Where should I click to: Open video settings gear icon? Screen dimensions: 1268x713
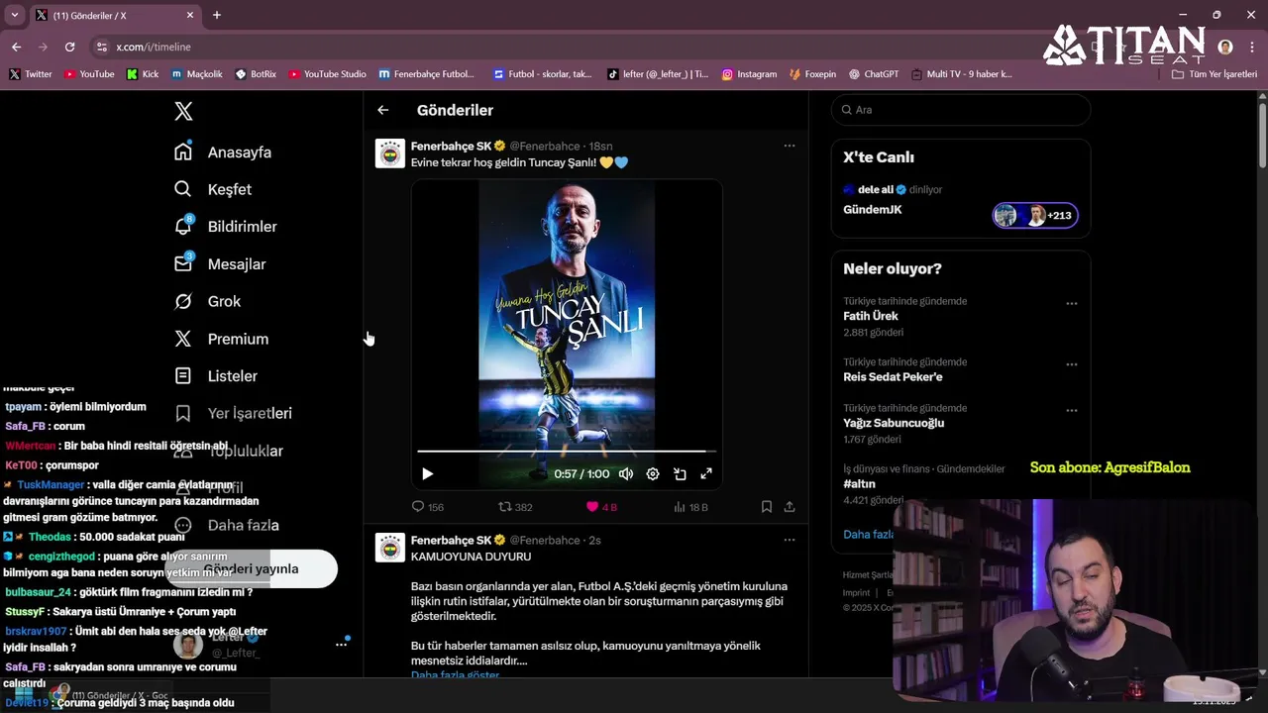(x=653, y=474)
